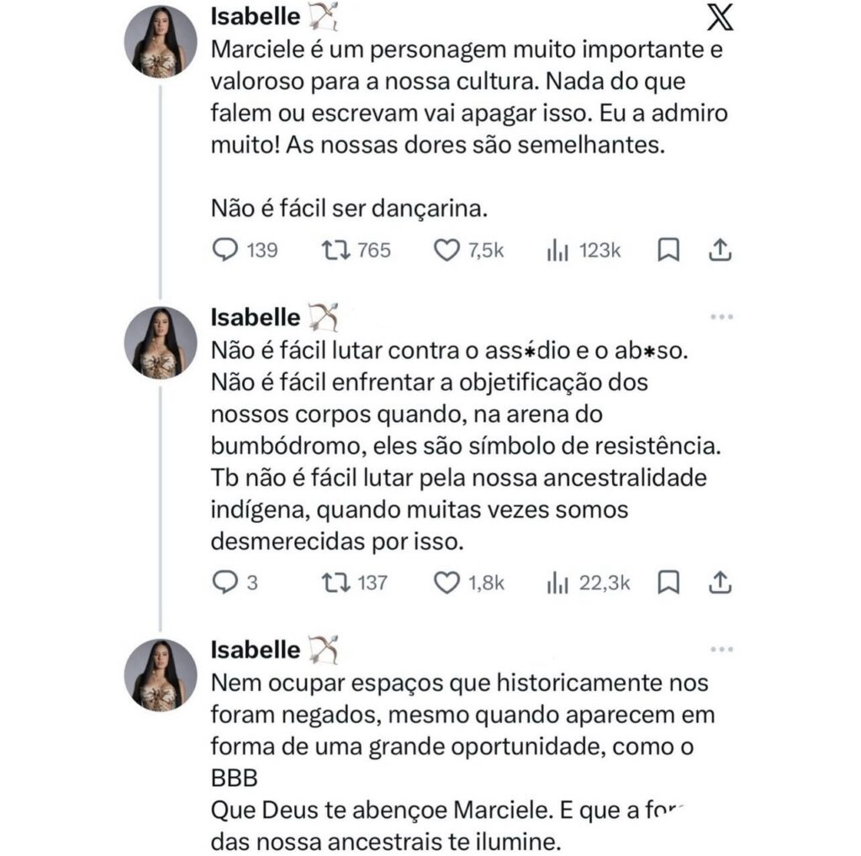This screenshot has width=861, height=856.
Task: Reply to the tweet with 3 replies
Action: coord(224,582)
